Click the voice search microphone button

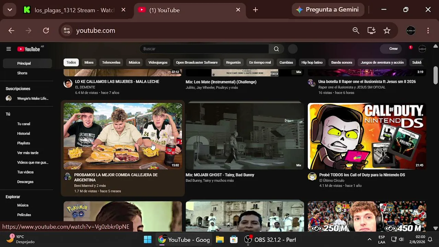pyautogui.click(x=293, y=49)
